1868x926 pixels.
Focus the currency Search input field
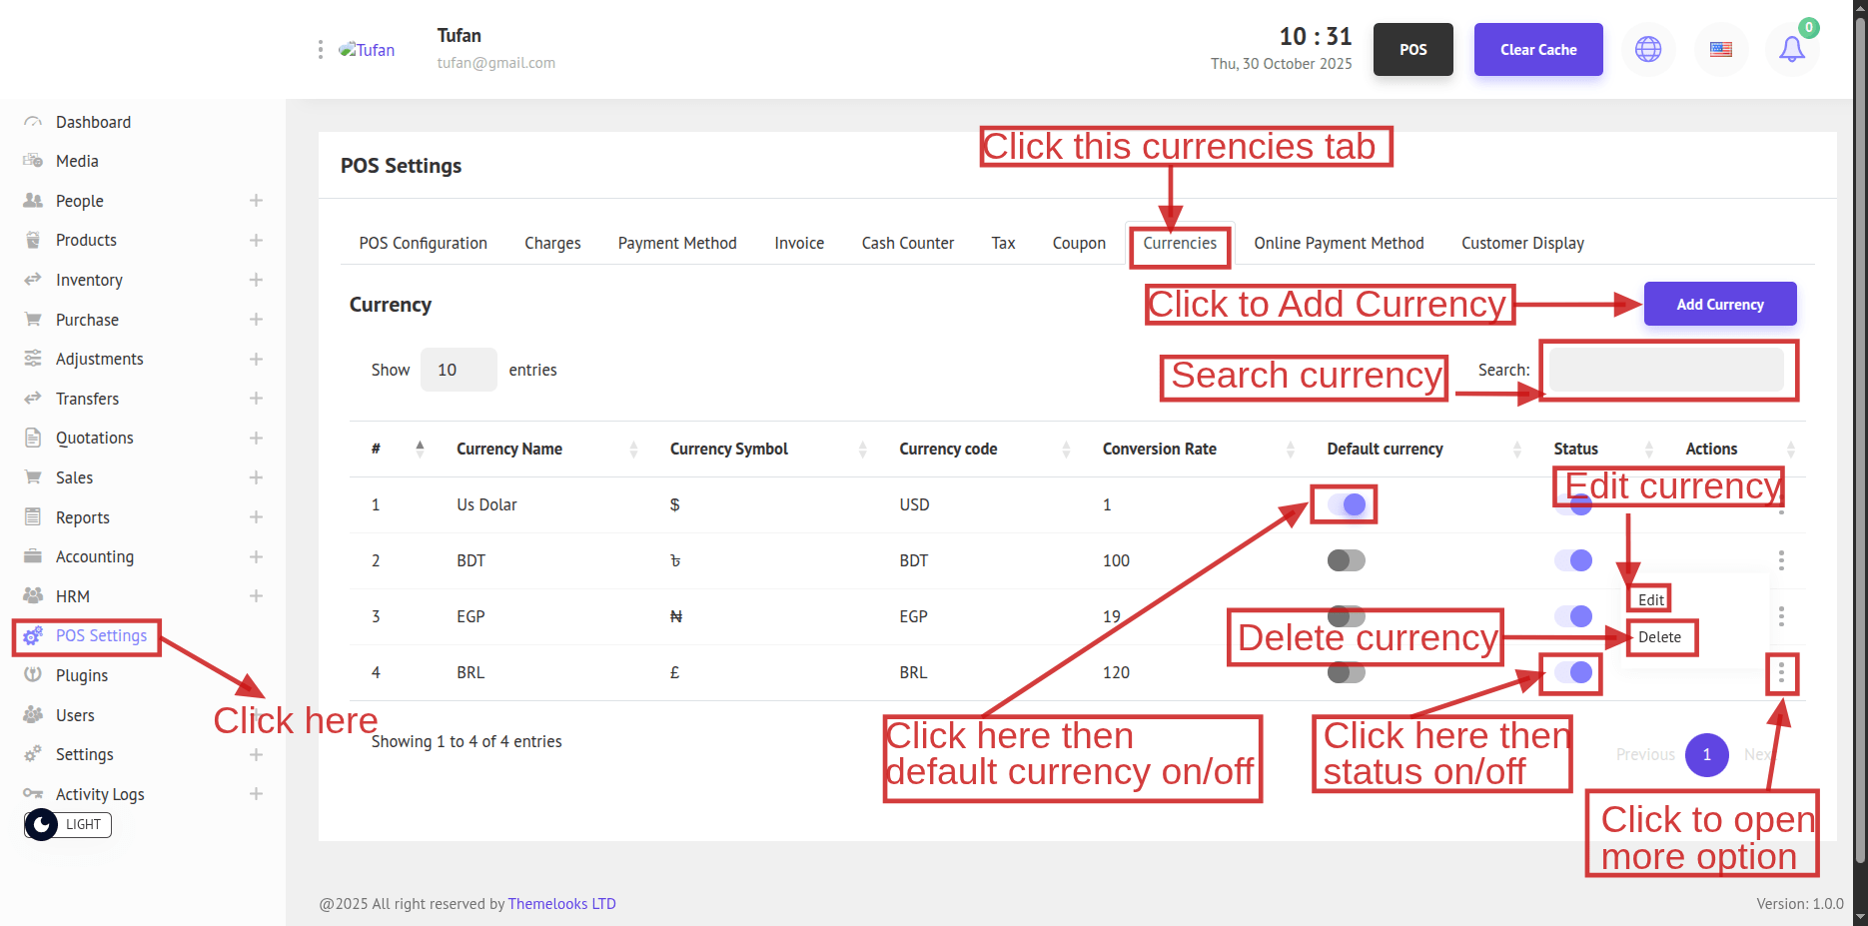(1666, 370)
